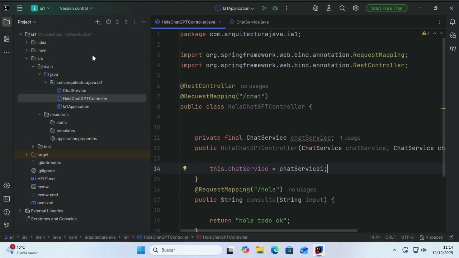This screenshot has height=258, width=459.
Task: Collapse the src folder
Action: coord(27,58)
